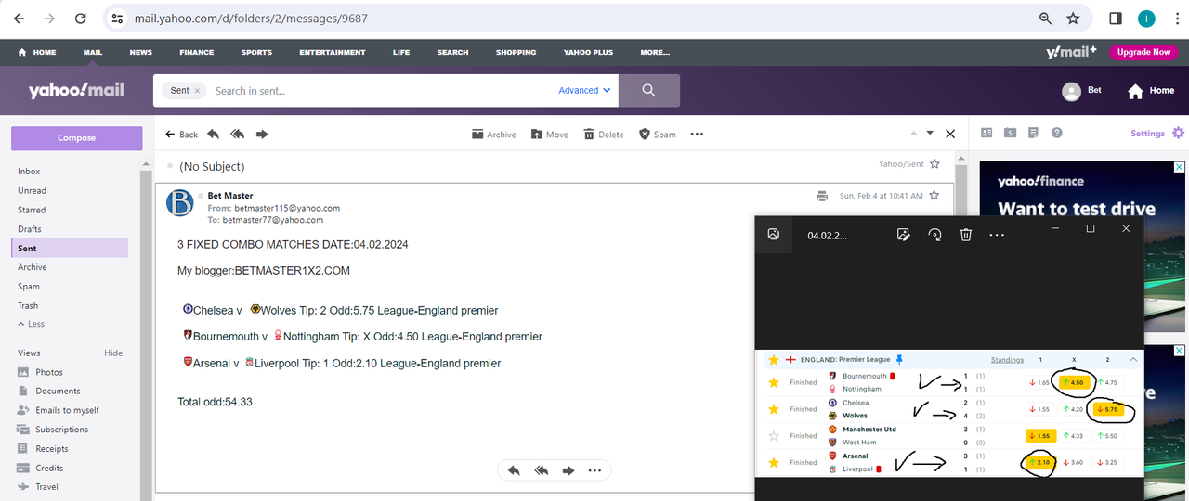1189x501 pixels.
Task: Open FINANCE in the Yahoo navigation bar
Action: (x=197, y=52)
